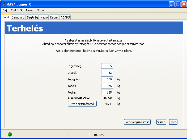Open the Eszközök menu
This screenshot has width=187, height=139.
(17, 10)
